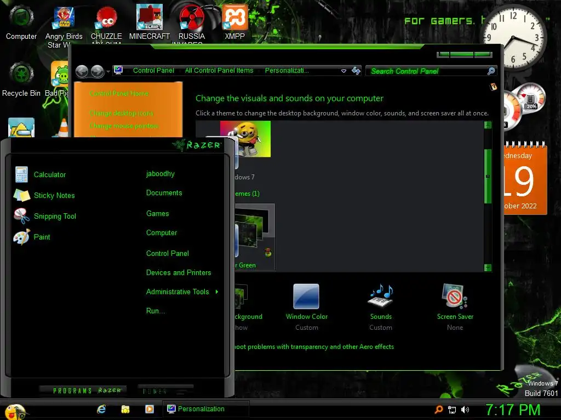This screenshot has width=561, height=420.
Task: Open volume speaker tray icon
Action: (x=465, y=410)
